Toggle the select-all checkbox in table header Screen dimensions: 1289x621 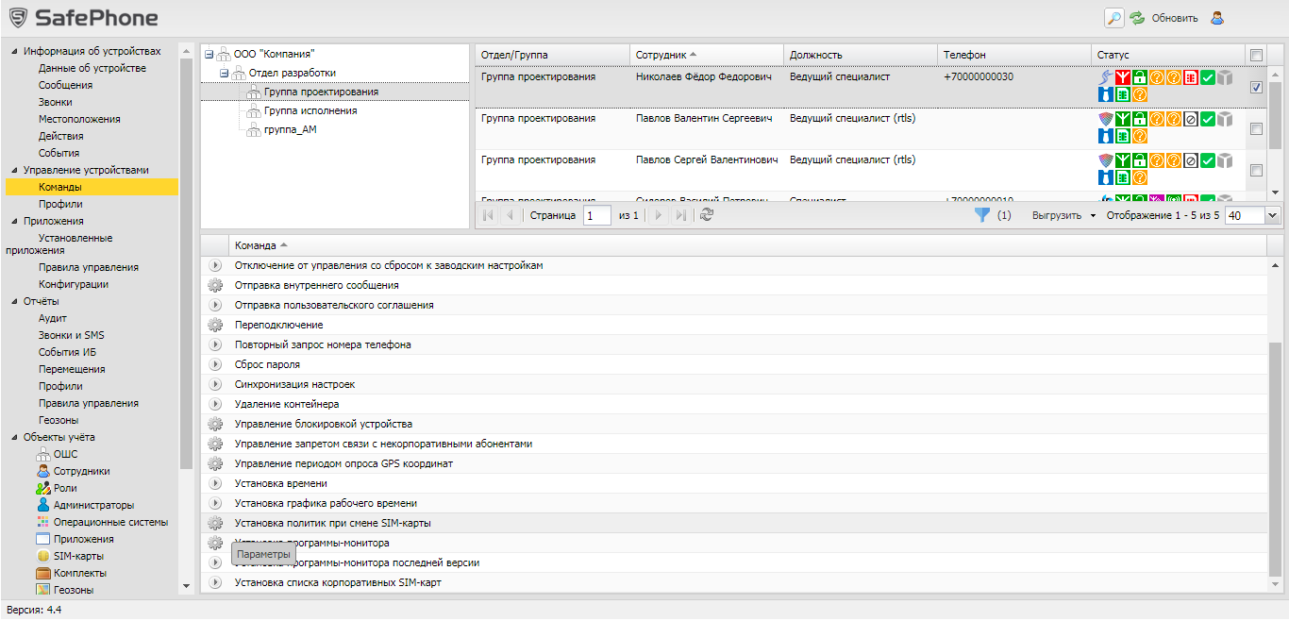tap(1256, 55)
